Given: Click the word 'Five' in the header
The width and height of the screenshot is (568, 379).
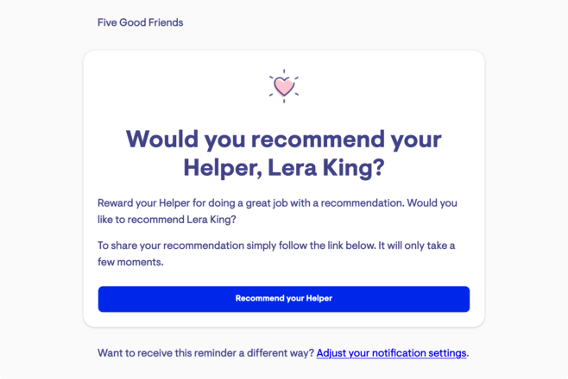Looking at the screenshot, I should pos(107,22).
